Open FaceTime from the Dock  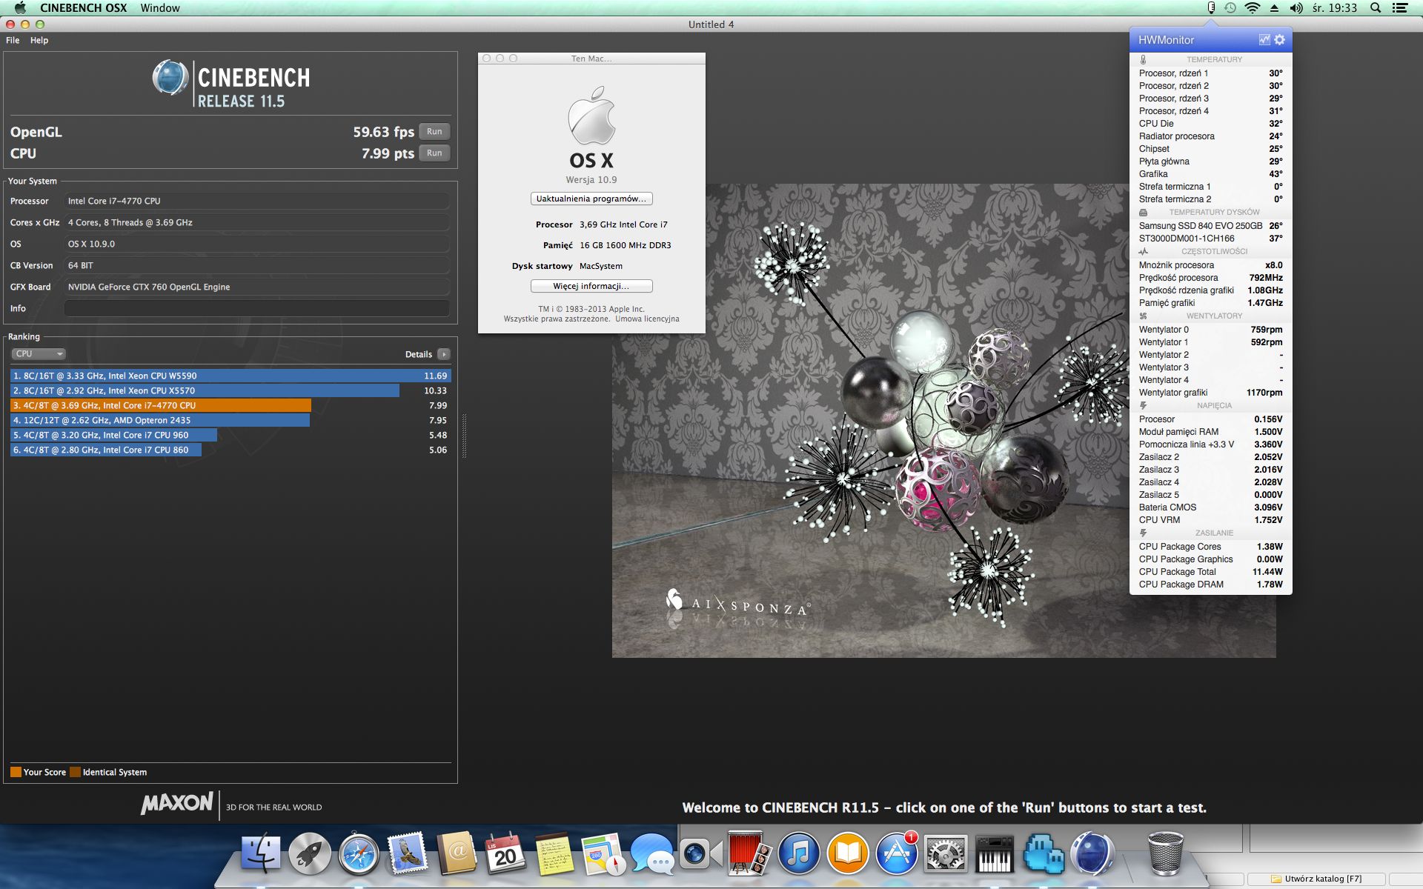tap(701, 854)
